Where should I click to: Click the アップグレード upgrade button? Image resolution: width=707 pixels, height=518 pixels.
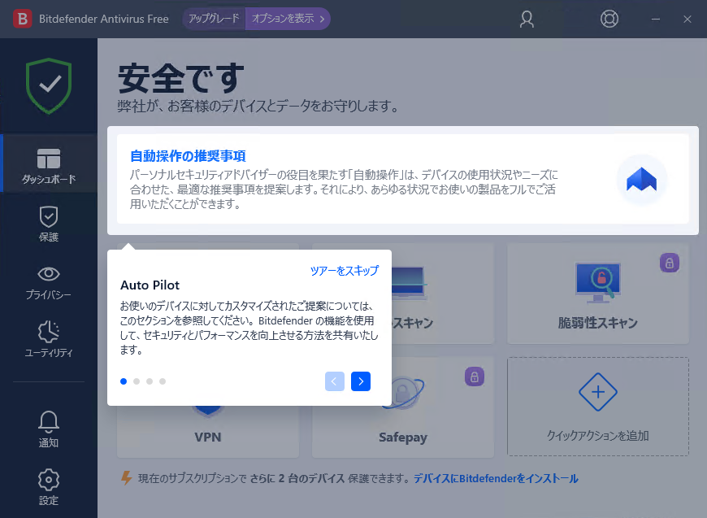214,19
